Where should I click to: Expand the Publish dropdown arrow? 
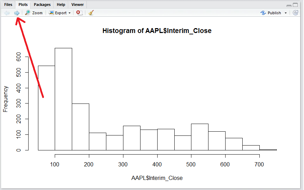(x=286, y=13)
